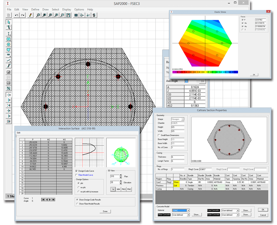Viewport: 277px width, 225px height.
Task: Click the 'clr' clear selection icon
Action: tap(9, 83)
